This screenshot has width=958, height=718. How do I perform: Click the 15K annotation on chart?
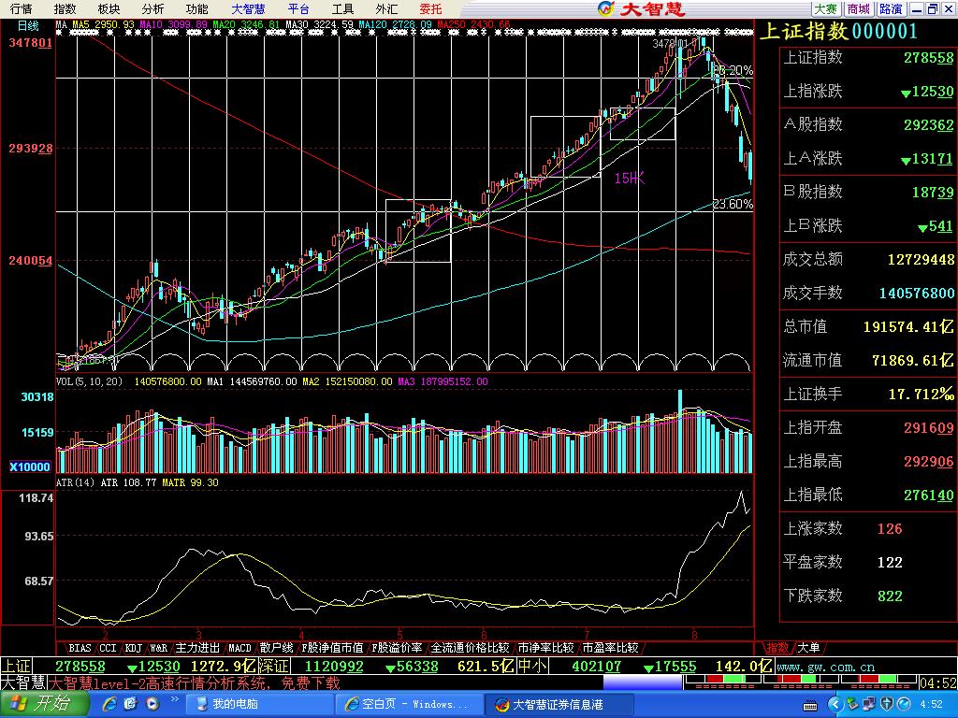pyautogui.click(x=630, y=179)
